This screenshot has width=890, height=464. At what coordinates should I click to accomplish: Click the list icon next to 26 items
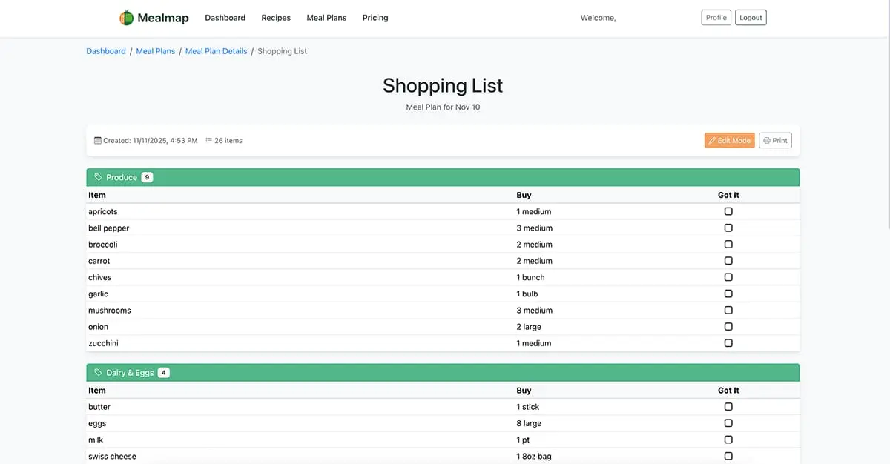click(x=211, y=139)
